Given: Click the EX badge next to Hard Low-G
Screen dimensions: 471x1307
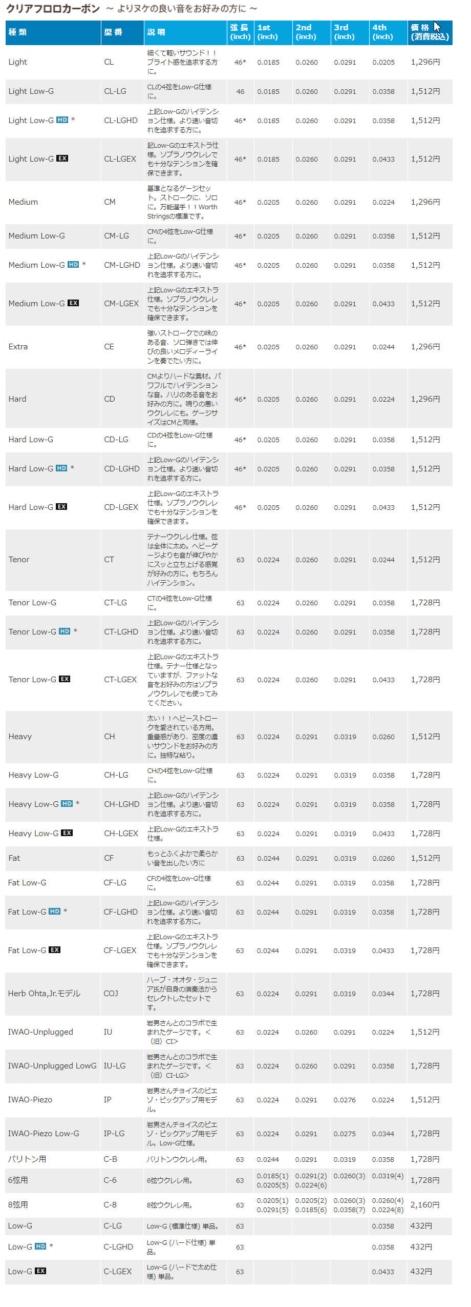Looking at the screenshot, I should pyautogui.click(x=61, y=507).
